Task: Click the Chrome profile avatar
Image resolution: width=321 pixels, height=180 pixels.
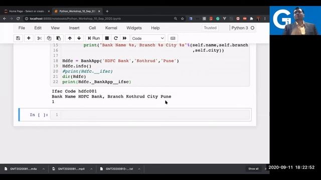Action: point(258,18)
